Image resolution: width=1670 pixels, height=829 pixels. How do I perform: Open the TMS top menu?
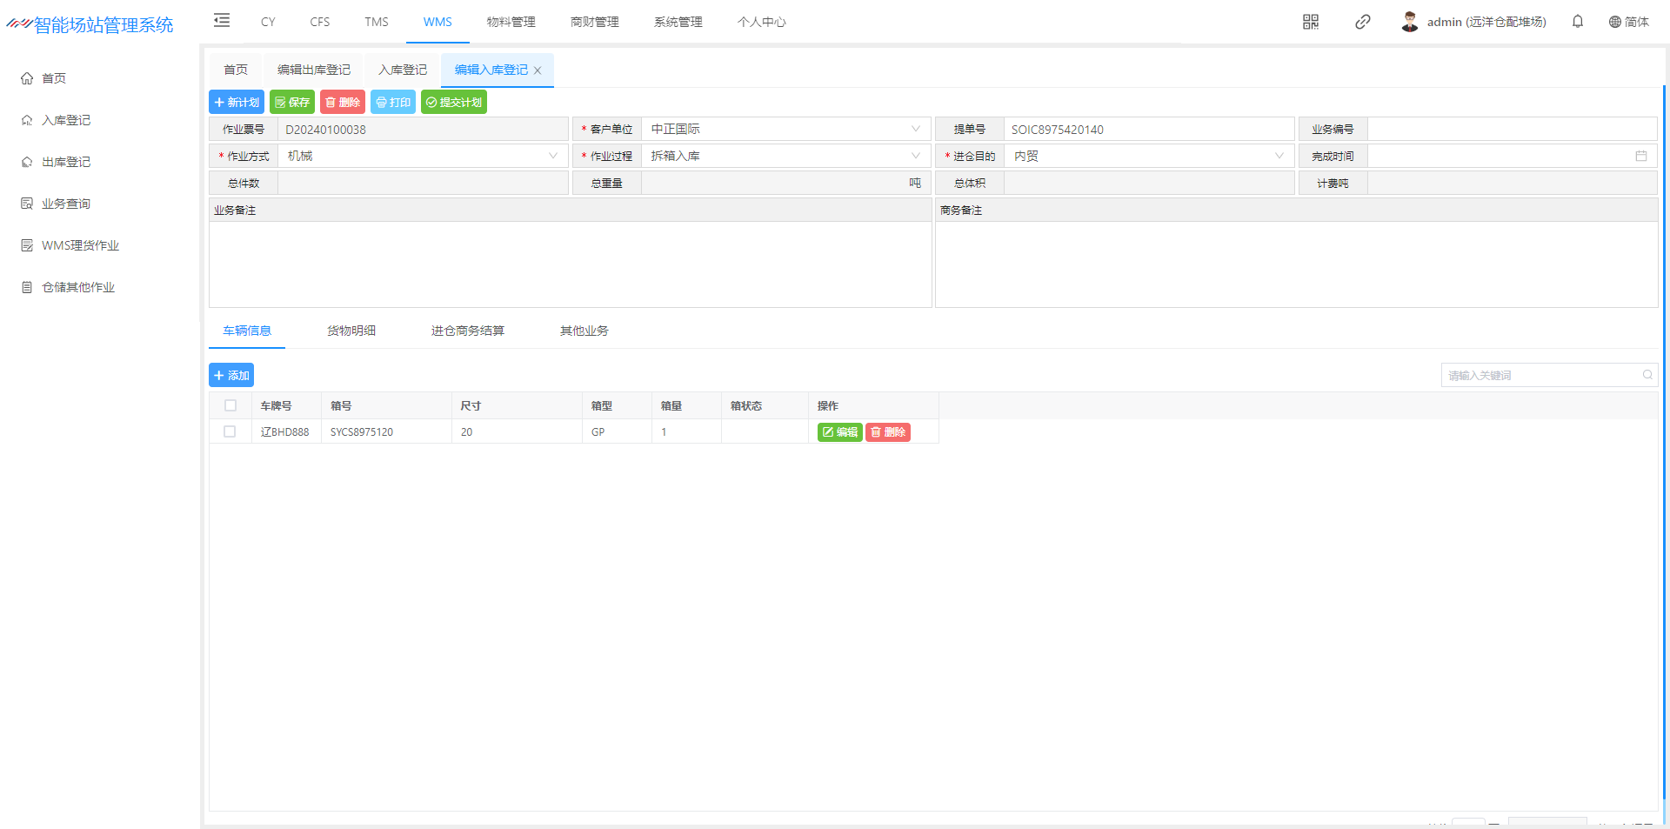[x=377, y=22]
